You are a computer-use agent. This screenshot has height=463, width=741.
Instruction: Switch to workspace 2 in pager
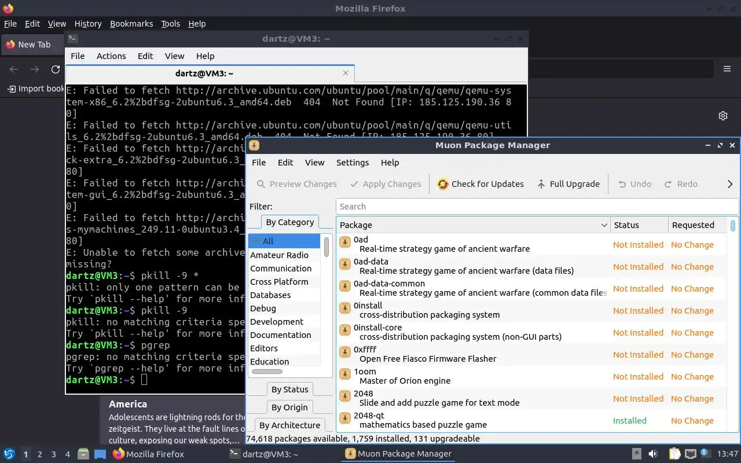[x=40, y=454]
